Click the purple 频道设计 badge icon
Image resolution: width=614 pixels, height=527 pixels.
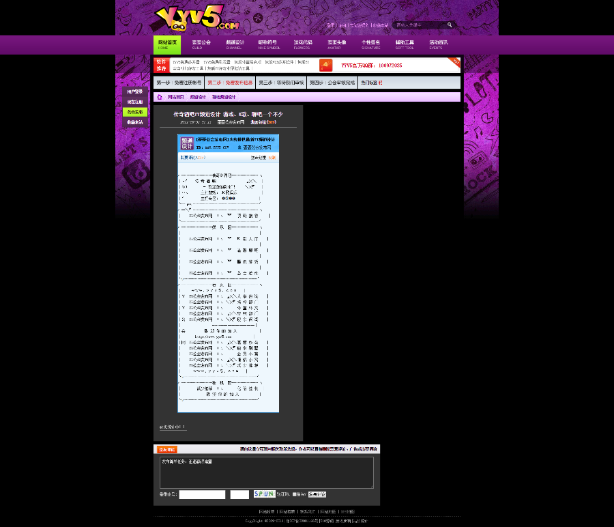187,143
